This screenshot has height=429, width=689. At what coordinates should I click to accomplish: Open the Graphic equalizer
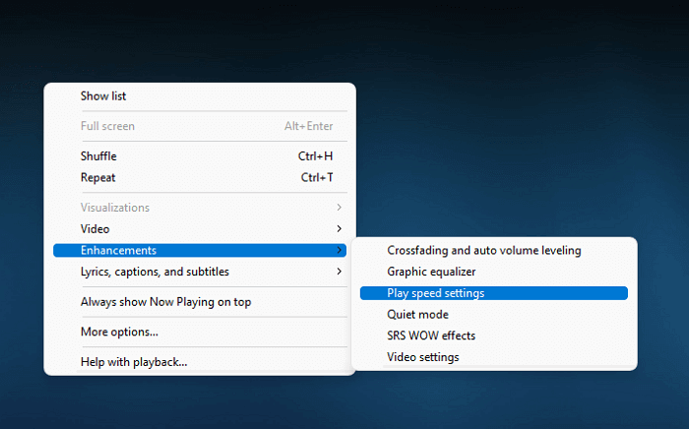point(431,272)
